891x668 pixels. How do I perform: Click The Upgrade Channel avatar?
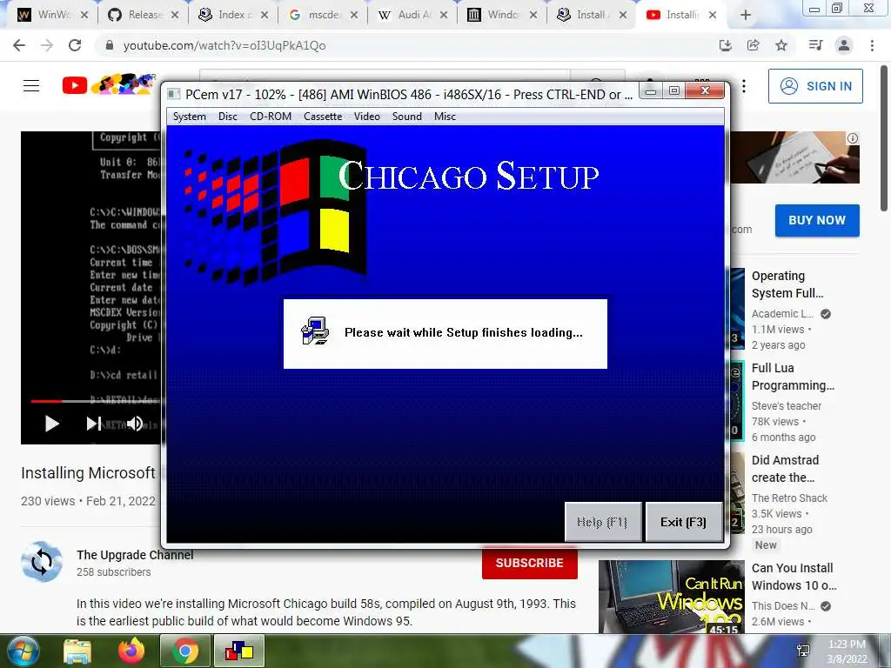pos(42,562)
